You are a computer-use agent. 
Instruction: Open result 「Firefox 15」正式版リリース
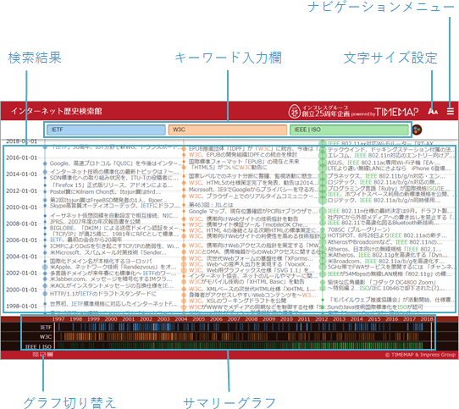tap(112, 185)
